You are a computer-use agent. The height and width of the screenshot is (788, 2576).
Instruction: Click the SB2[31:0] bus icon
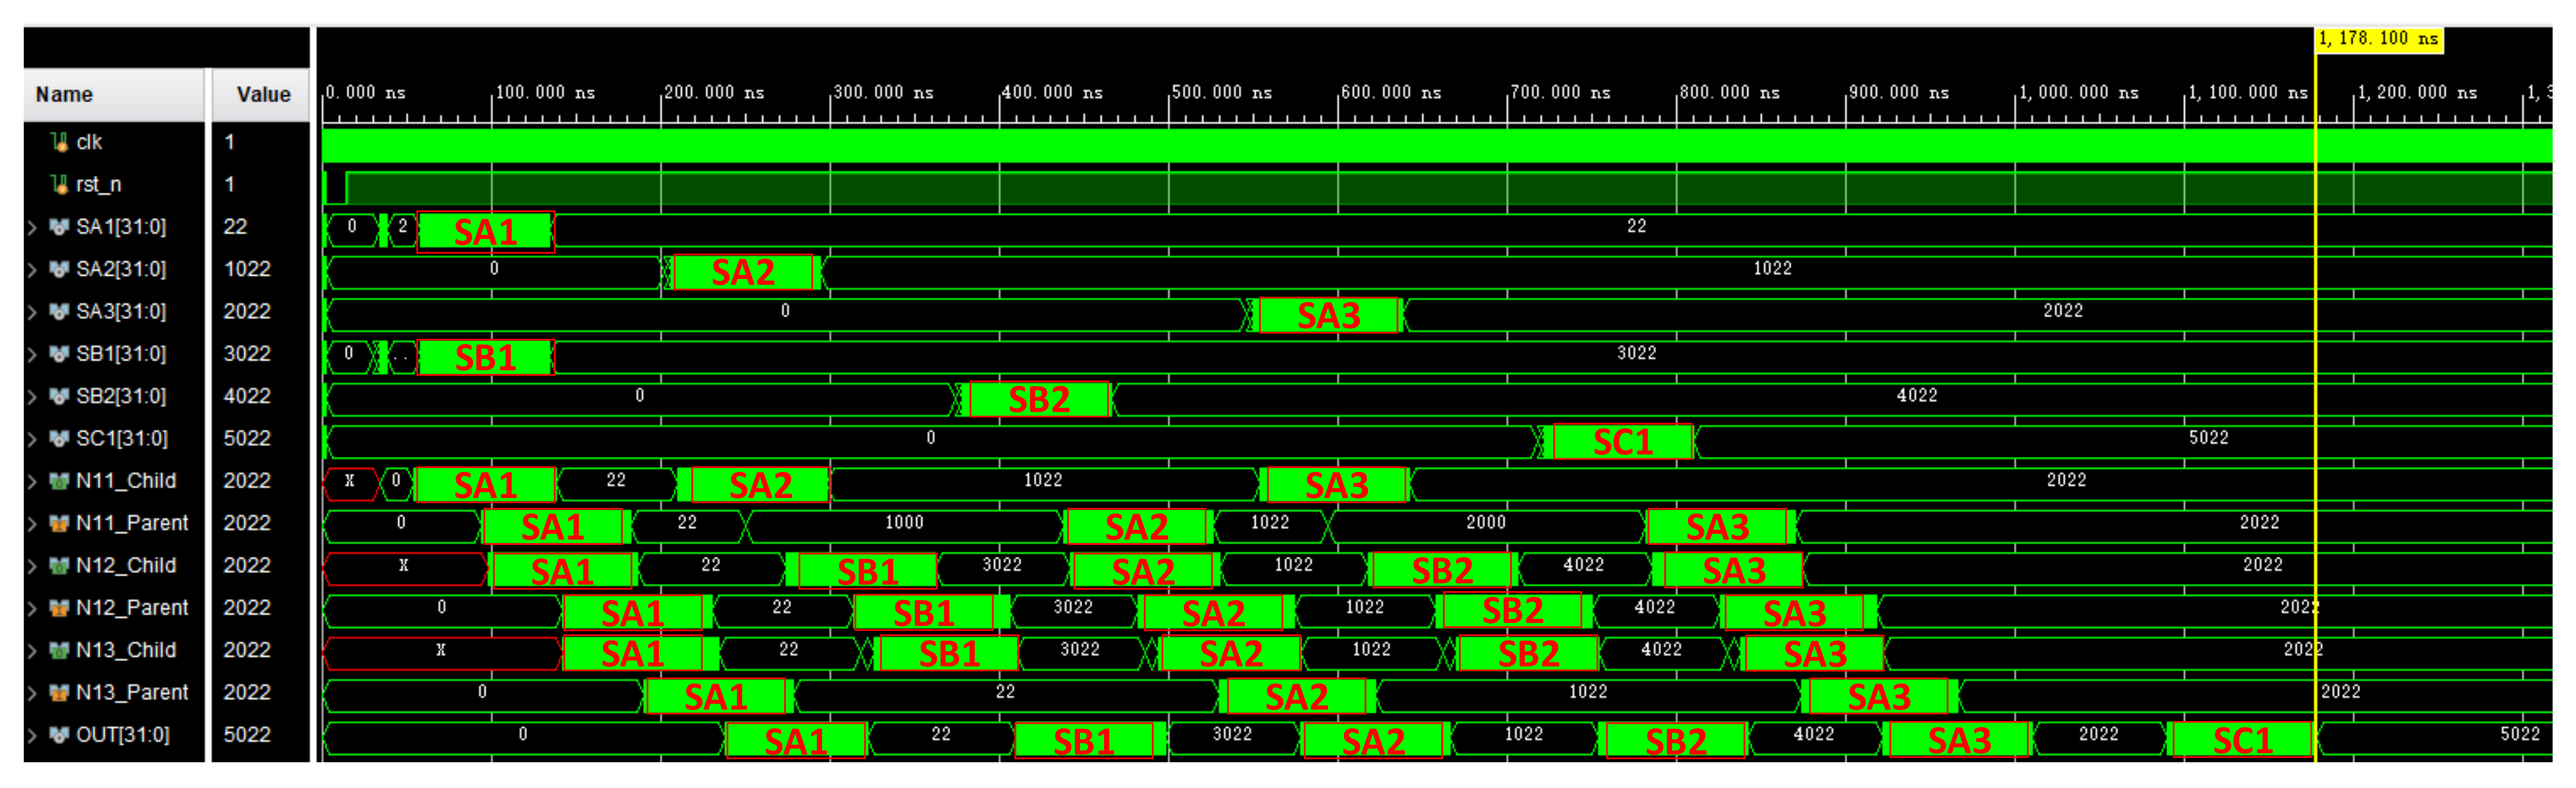coord(59,396)
